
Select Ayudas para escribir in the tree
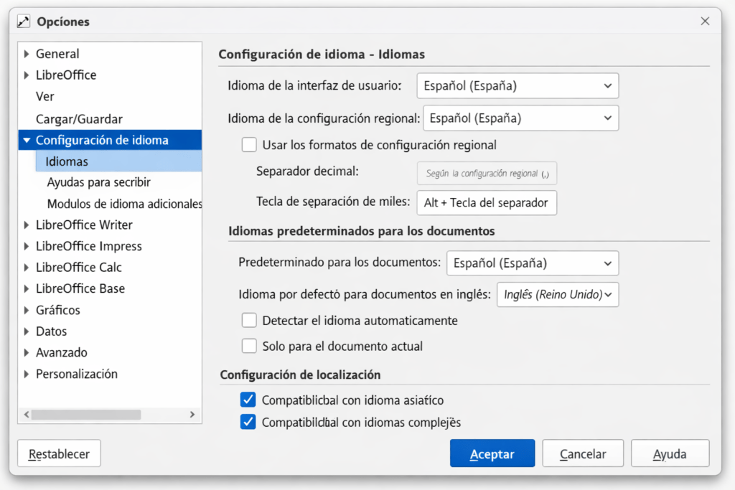pyautogui.click(x=98, y=183)
